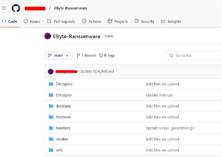This screenshot has width=222, height=157.
Task: Click the Encryptor folder icon
Action: click(51, 95)
